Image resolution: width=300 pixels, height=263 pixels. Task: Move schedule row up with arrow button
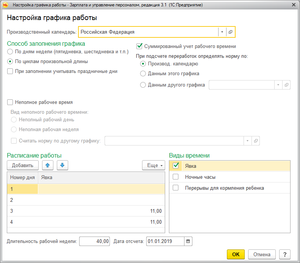pyautogui.click(x=48, y=165)
